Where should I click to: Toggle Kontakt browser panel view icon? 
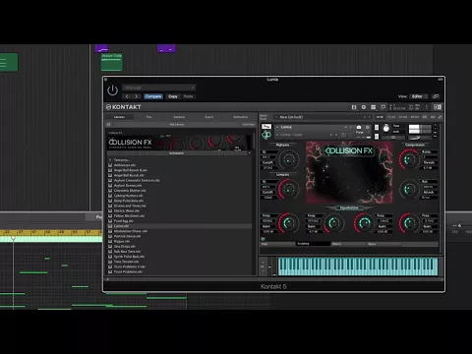pos(438,107)
